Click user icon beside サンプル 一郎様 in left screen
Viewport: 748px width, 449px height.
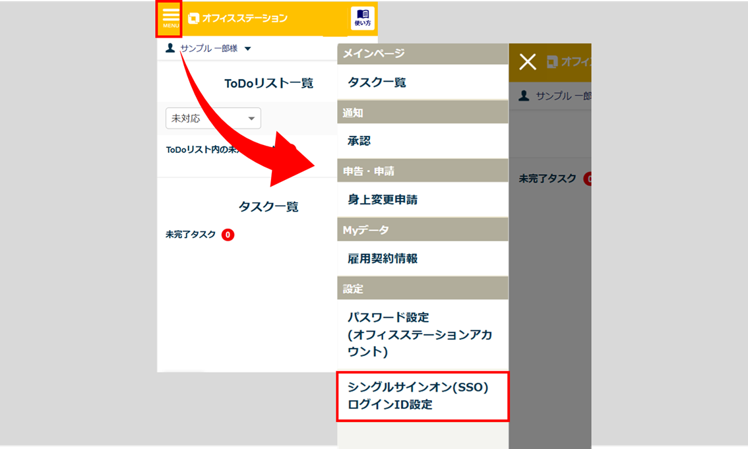click(170, 47)
